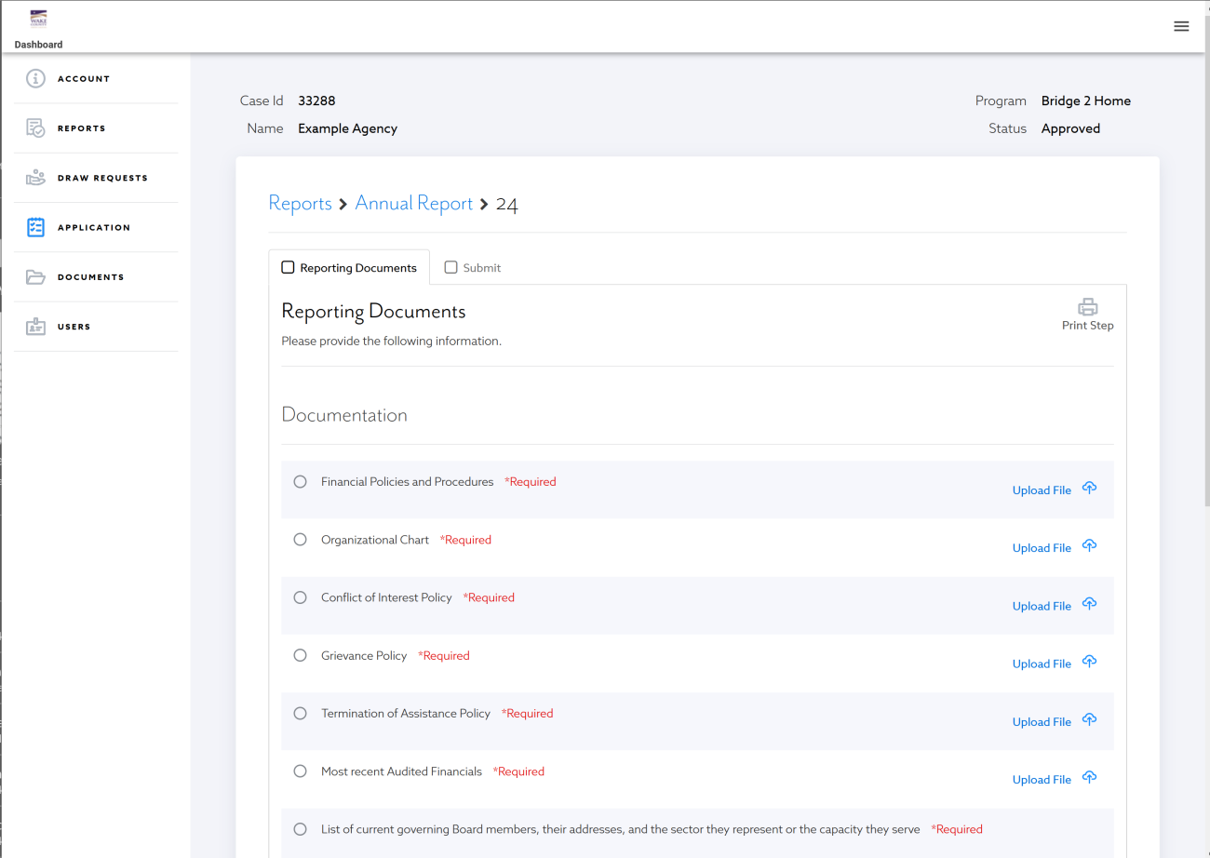Click Upload File for Most recent Audited Financials

point(1042,780)
